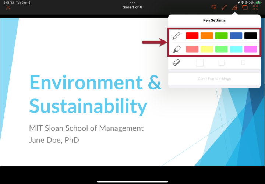
Task: Toggle the Pen Settings gear-pen icon
Action: tap(234, 7)
